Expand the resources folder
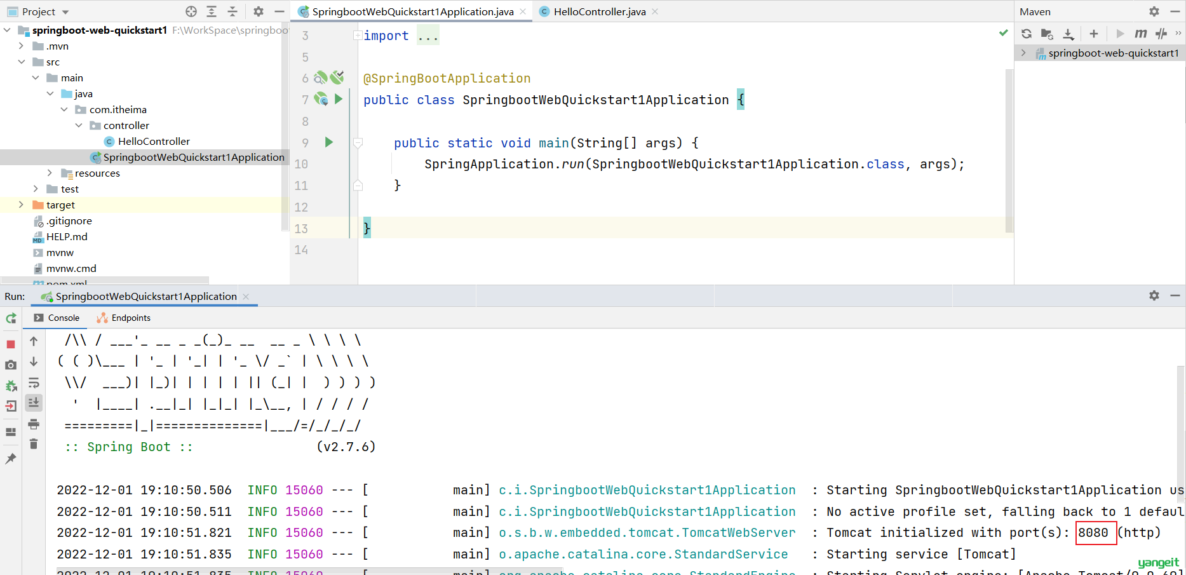This screenshot has width=1186, height=575. (50, 173)
